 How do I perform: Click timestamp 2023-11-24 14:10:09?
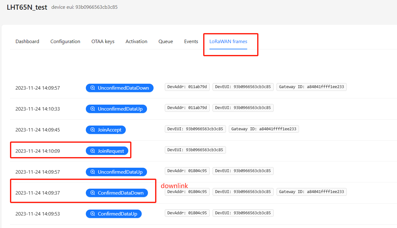click(x=37, y=151)
